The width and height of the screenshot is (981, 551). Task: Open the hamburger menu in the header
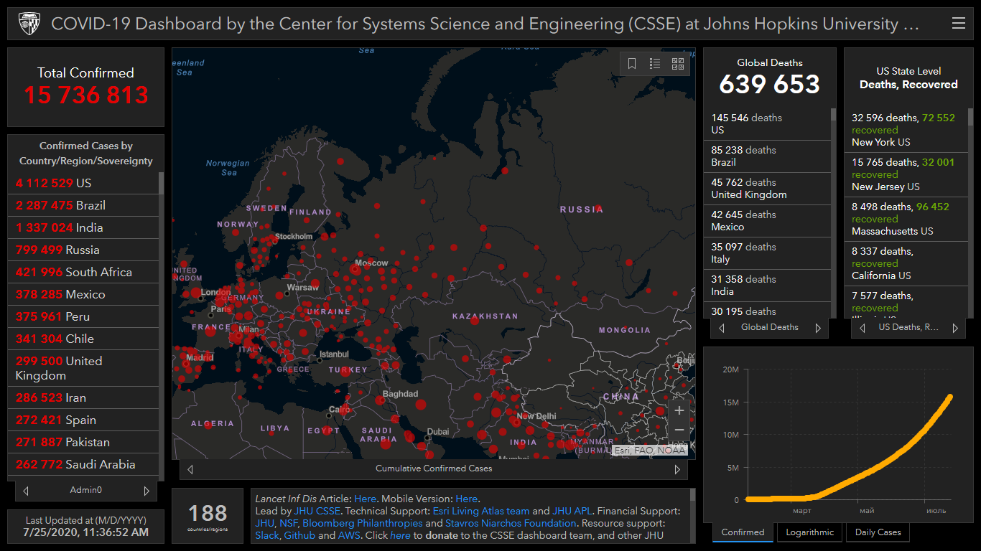[x=958, y=24]
